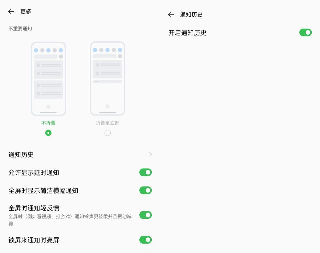
Task: Click the gray 折叠至底部 text label
Action: click(108, 123)
